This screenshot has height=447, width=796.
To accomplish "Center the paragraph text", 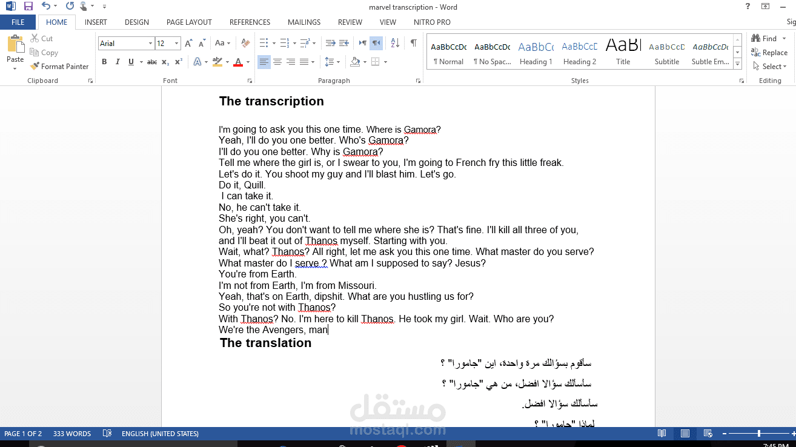I will (x=277, y=62).
